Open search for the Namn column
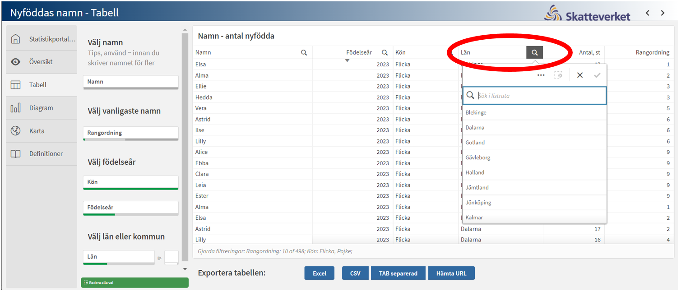 (304, 53)
